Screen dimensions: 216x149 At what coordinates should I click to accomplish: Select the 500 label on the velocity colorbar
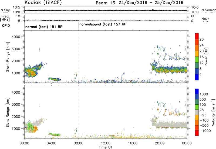[x=202, y=99]
